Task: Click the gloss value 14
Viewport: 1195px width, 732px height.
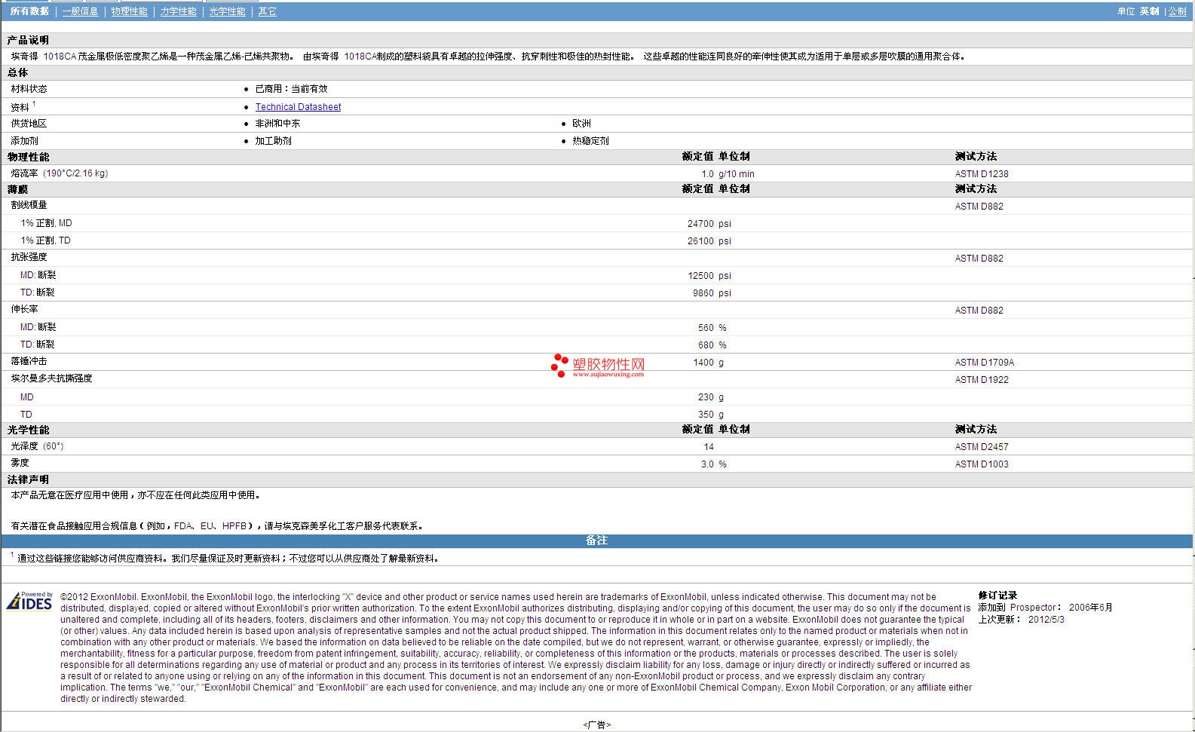Action: coord(709,447)
